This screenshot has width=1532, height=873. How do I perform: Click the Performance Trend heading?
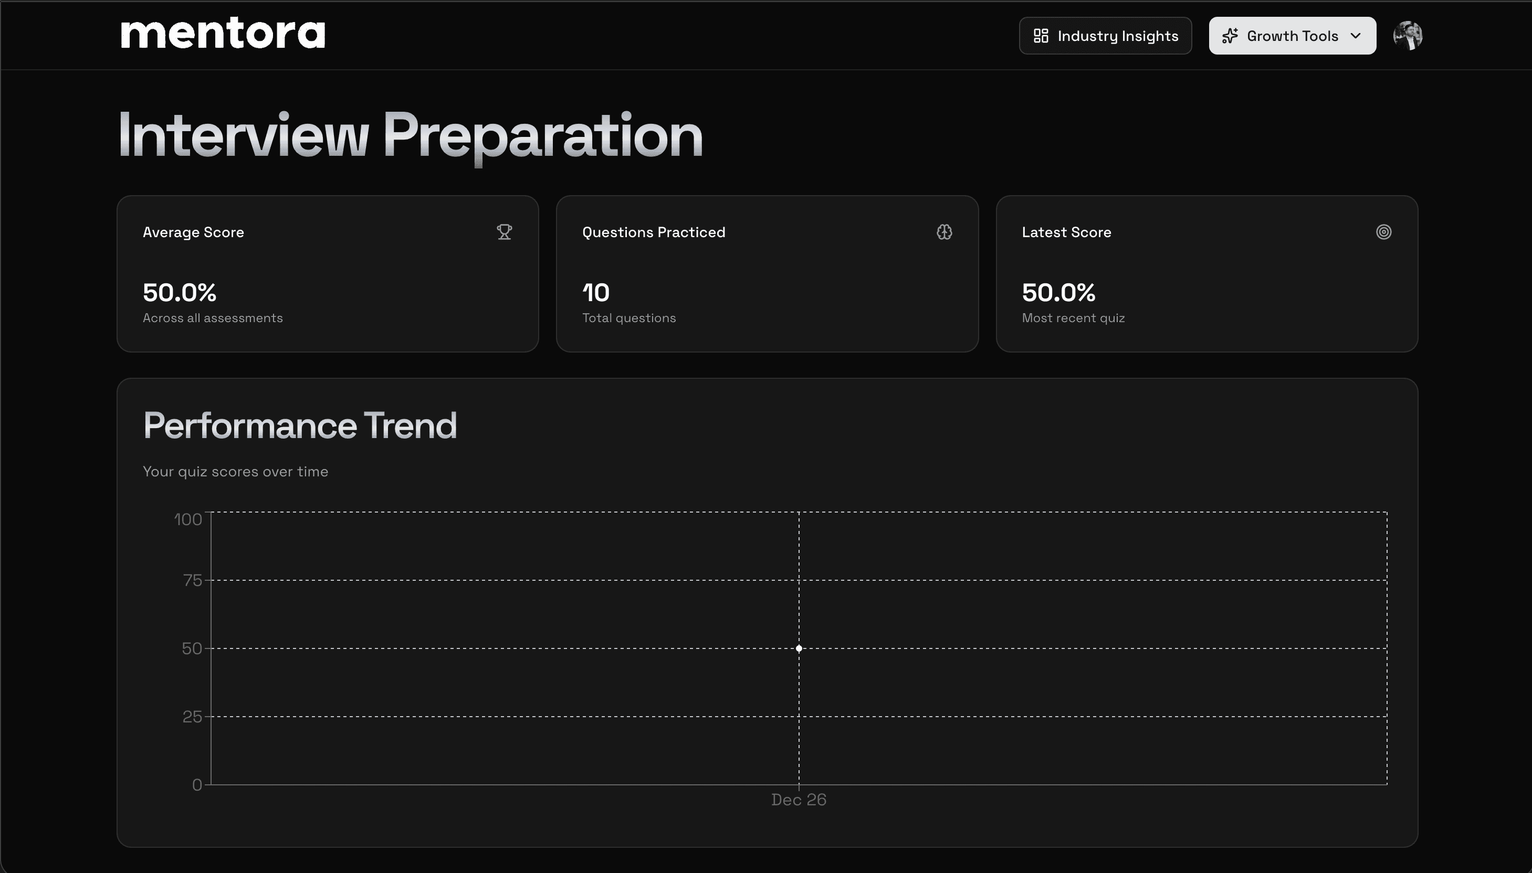click(x=300, y=425)
